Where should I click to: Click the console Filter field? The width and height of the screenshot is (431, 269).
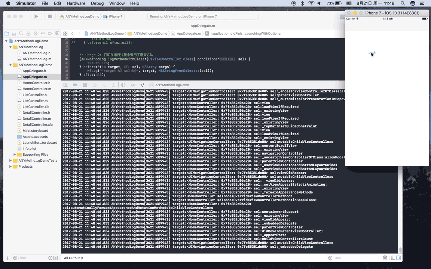click(353, 258)
